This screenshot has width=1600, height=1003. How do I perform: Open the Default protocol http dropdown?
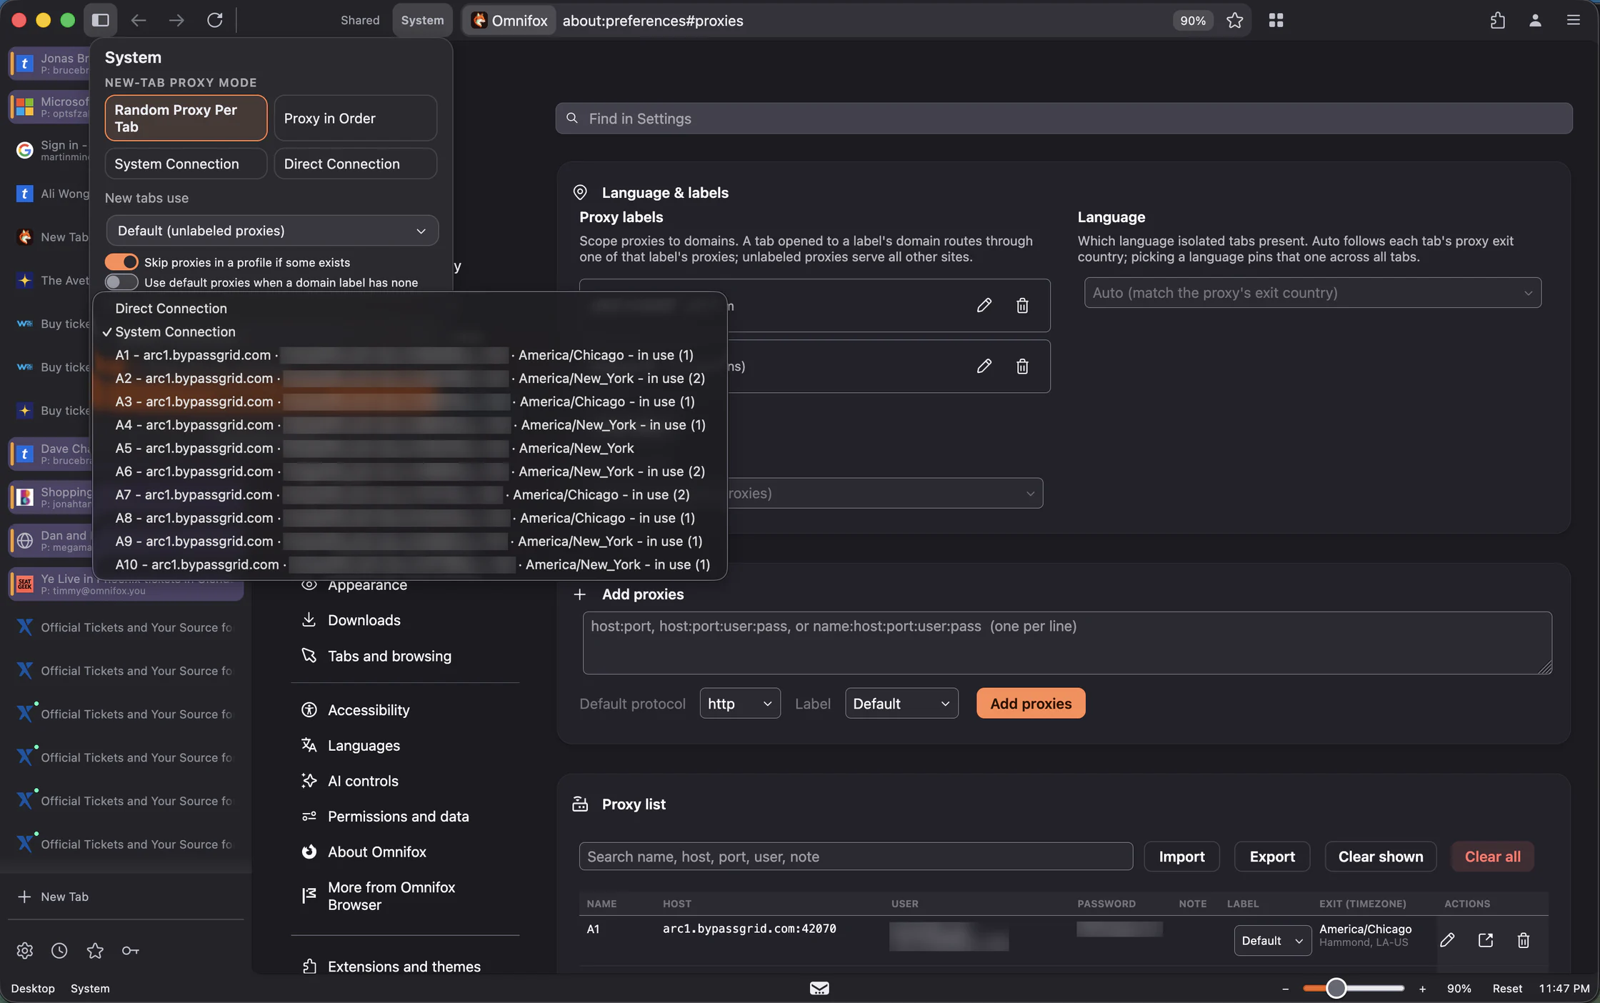point(739,703)
